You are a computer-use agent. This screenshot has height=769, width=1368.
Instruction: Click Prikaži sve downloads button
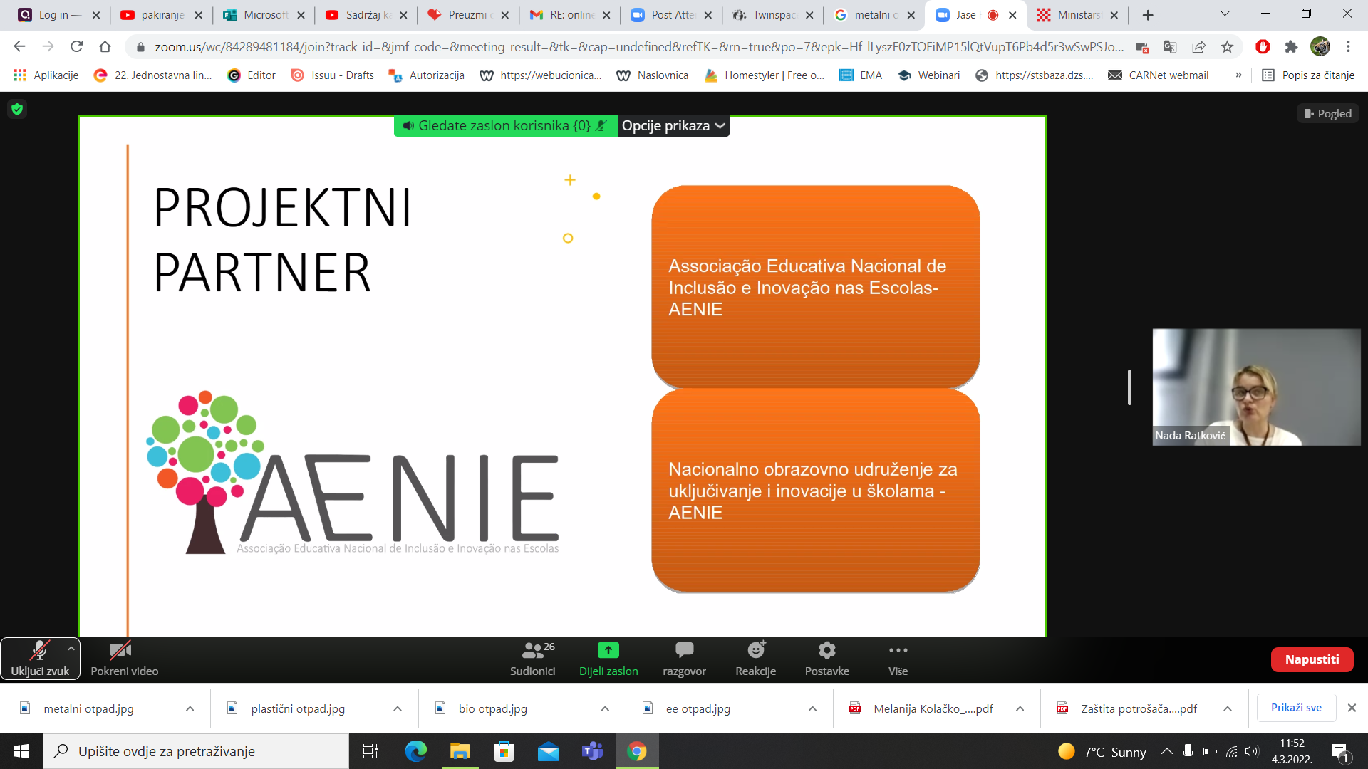point(1296,708)
